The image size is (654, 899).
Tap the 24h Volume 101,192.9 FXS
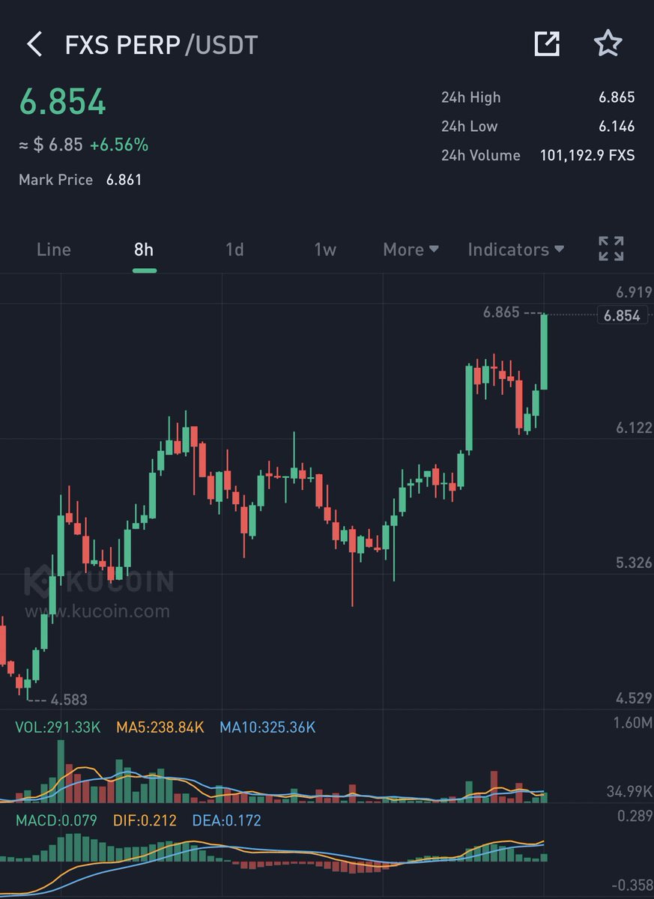[587, 156]
